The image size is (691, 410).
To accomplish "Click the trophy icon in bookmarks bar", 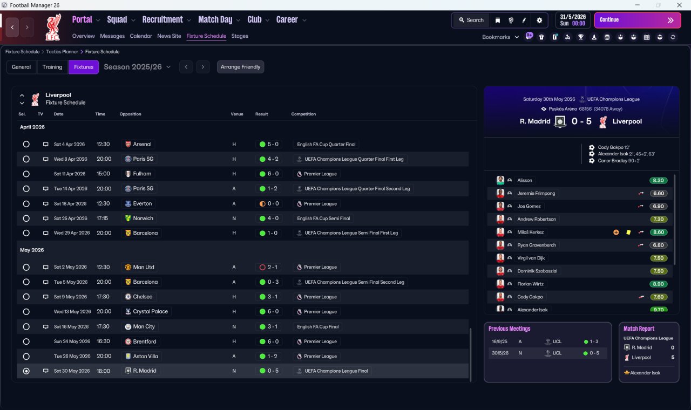I will (581, 37).
